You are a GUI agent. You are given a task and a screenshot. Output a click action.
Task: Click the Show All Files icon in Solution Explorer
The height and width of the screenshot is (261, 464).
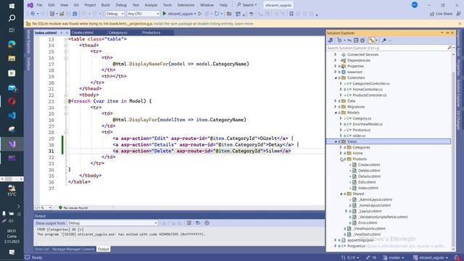click(x=362, y=41)
